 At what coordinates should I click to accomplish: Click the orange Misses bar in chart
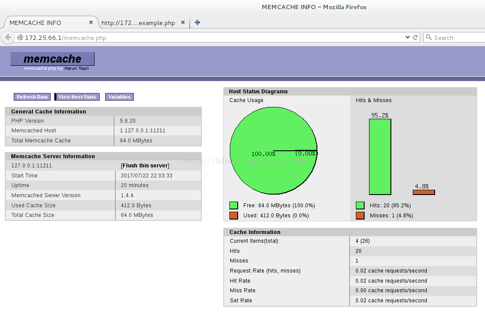point(424,192)
